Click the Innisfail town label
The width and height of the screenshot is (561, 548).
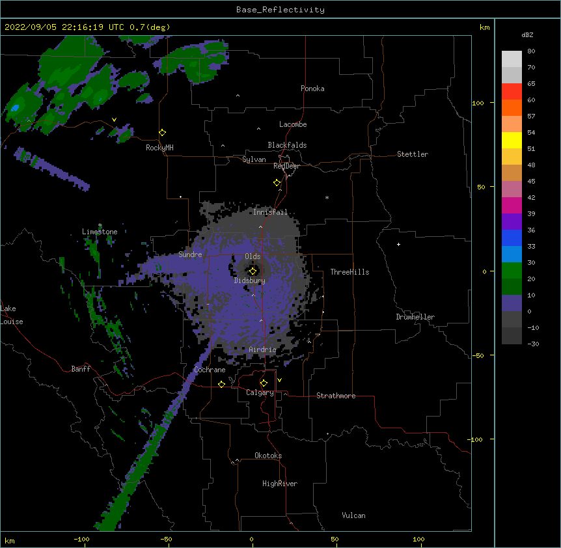tap(270, 212)
